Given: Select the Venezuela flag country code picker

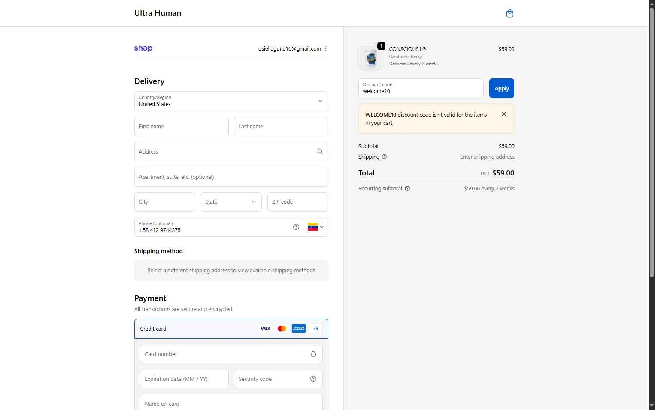Looking at the screenshot, I should pyautogui.click(x=315, y=227).
